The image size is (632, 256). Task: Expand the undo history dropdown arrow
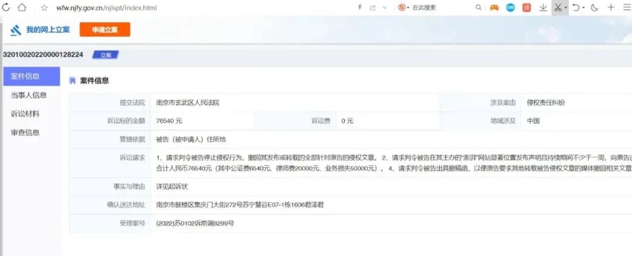584,8
